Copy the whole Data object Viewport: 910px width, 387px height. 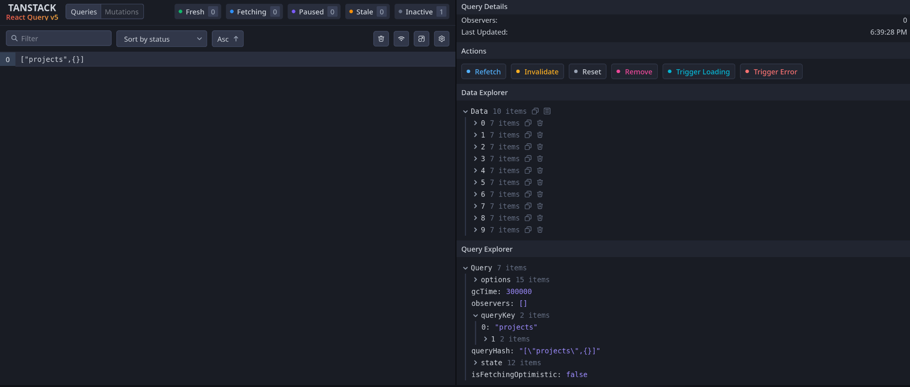point(535,111)
